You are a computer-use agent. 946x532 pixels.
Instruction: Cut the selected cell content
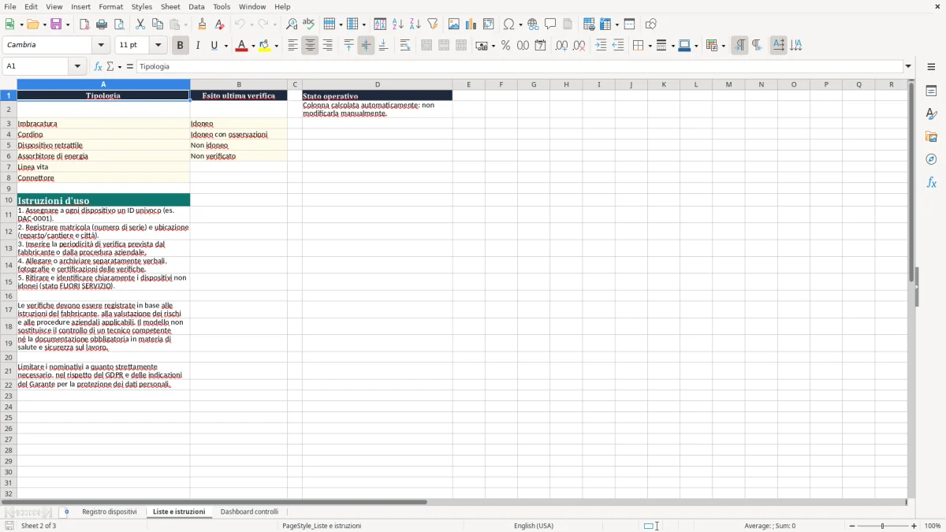click(140, 24)
